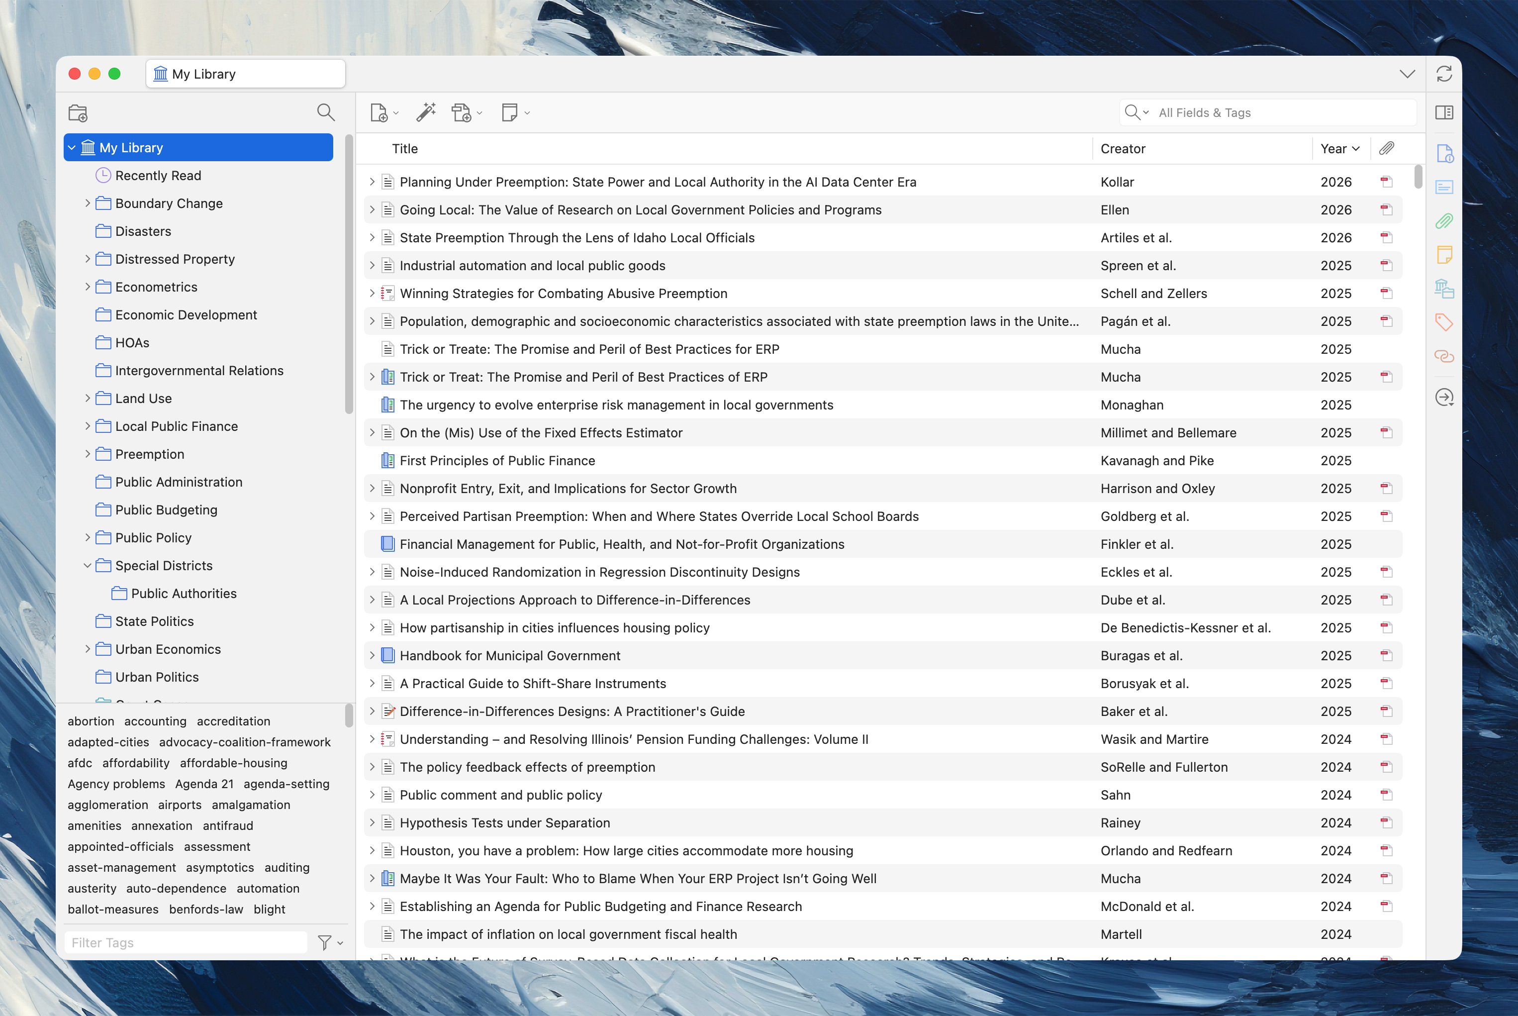Expand Hypothesis Tests under Separation row

[372, 823]
